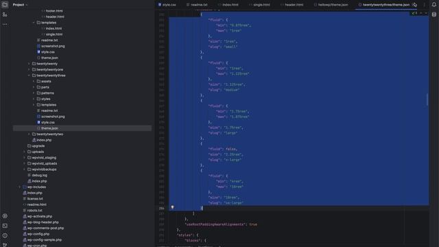Expand the twentytwentytwo folder
Screen dimensions: 439x247
click(29, 134)
